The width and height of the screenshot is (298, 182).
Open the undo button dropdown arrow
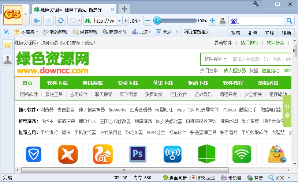(x=80, y=21)
